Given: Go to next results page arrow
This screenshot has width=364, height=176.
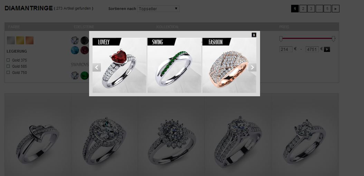Looking at the screenshot, I should click(336, 9).
